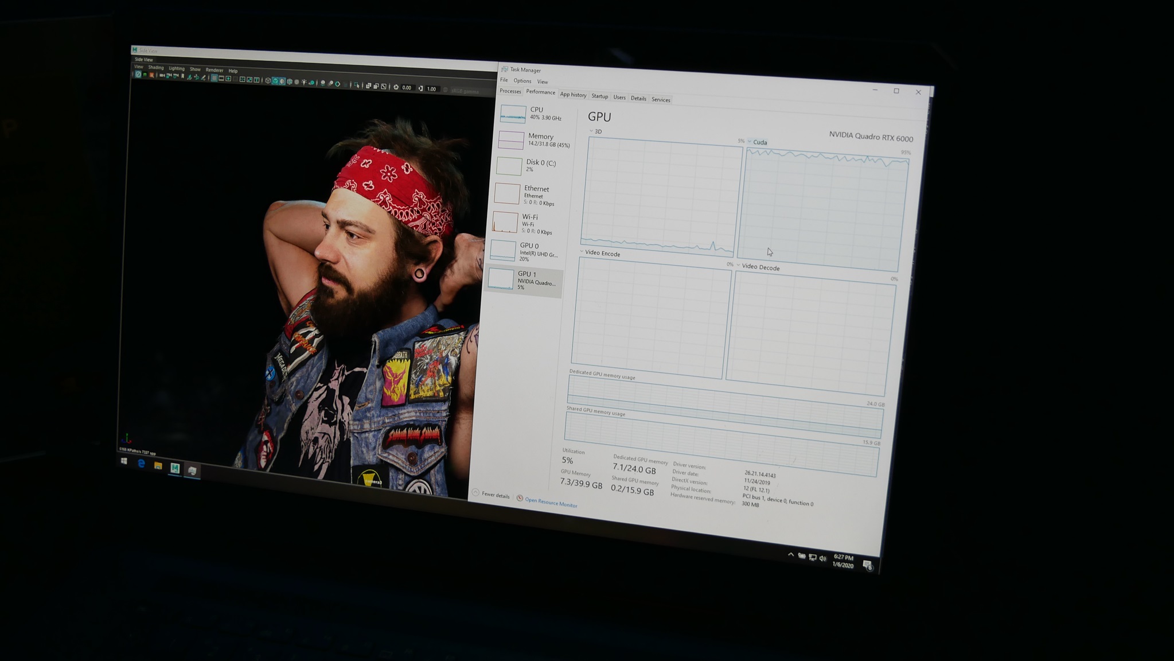Toggle textured display checker icon
The image size is (1174, 661).
tap(297, 82)
